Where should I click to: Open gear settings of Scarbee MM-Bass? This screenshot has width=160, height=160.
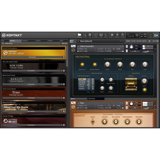tap(64, 125)
